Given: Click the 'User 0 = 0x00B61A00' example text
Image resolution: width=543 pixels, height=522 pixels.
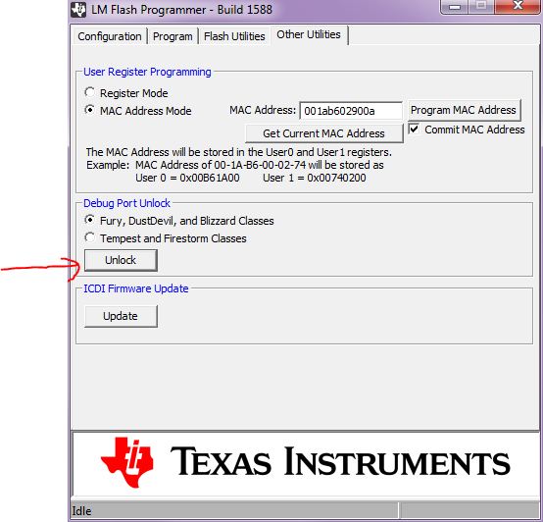Looking at the screenshot, I should (x=187, y=178).
